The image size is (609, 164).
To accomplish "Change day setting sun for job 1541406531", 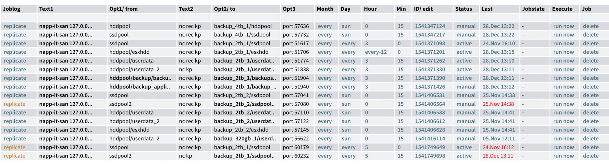I will click(346, 95).
